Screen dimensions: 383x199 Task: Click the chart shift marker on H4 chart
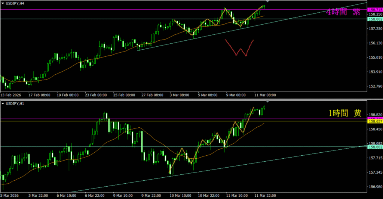point(267,1)
